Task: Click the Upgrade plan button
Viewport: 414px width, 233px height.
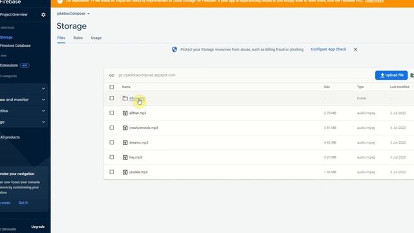Action: [38, 227]
